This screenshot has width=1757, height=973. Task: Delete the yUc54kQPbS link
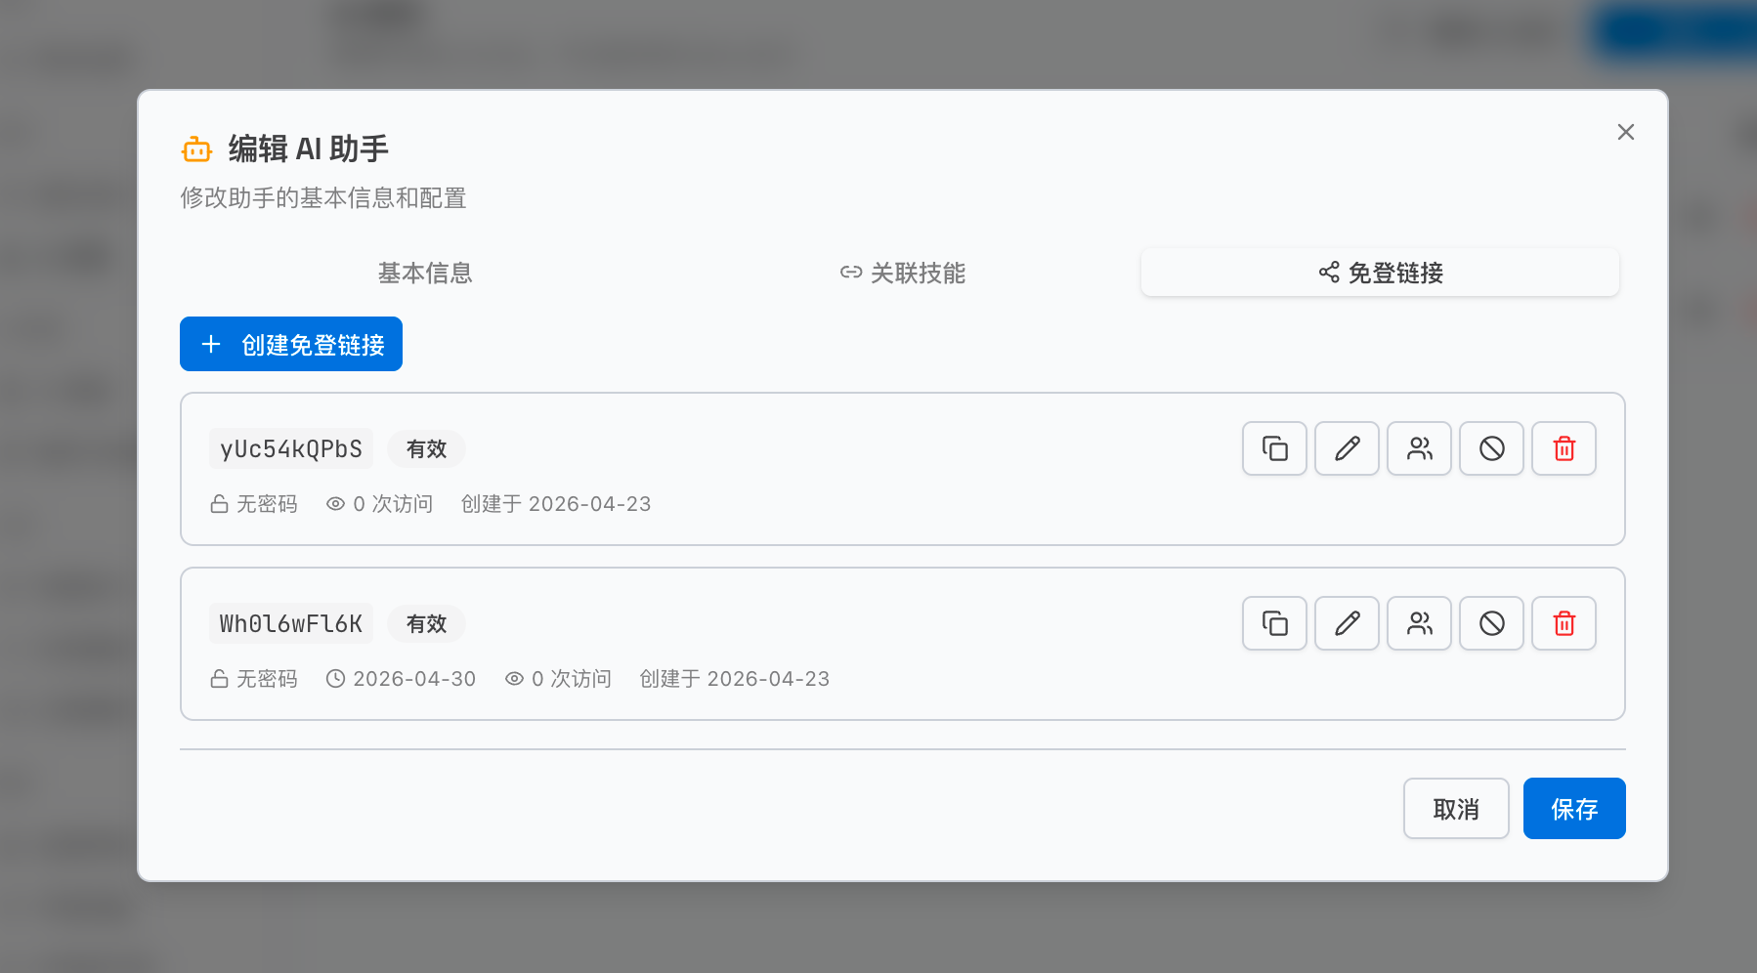pos(1564,448)
